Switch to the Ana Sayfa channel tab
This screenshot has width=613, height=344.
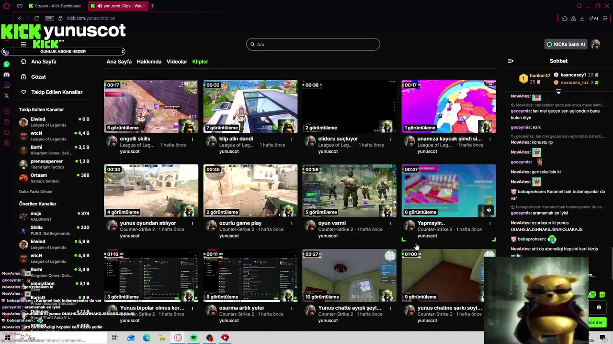click(x=119, y=62)
